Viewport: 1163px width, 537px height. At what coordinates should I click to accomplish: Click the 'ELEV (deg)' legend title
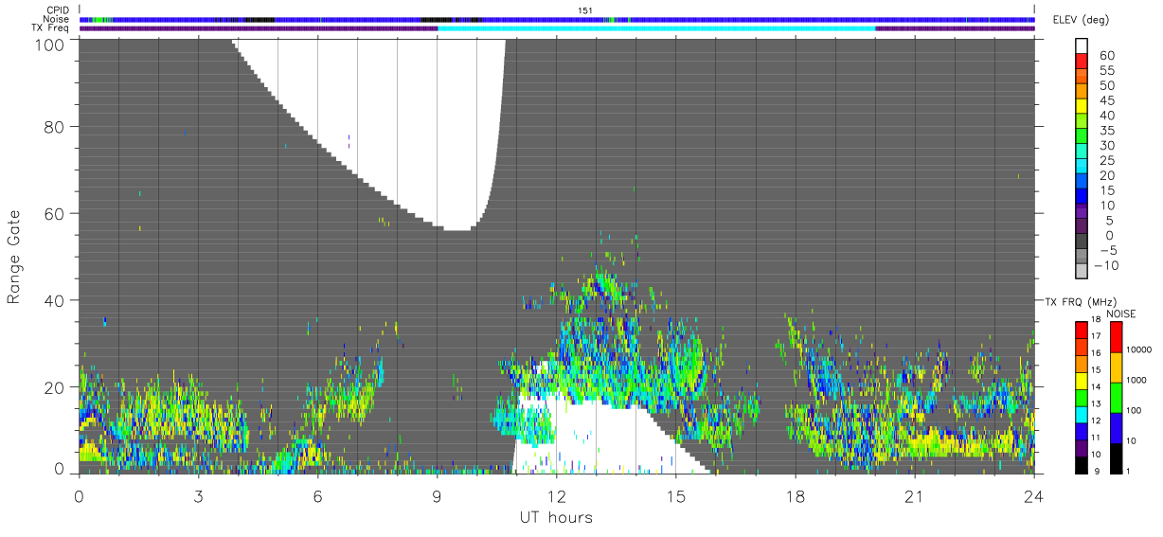[x=1081, y=20]
